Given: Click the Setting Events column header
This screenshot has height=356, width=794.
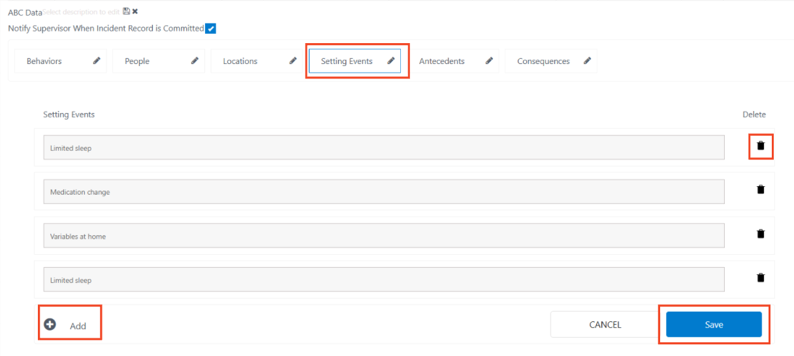Looking at the screenshot, I should 69,114.
